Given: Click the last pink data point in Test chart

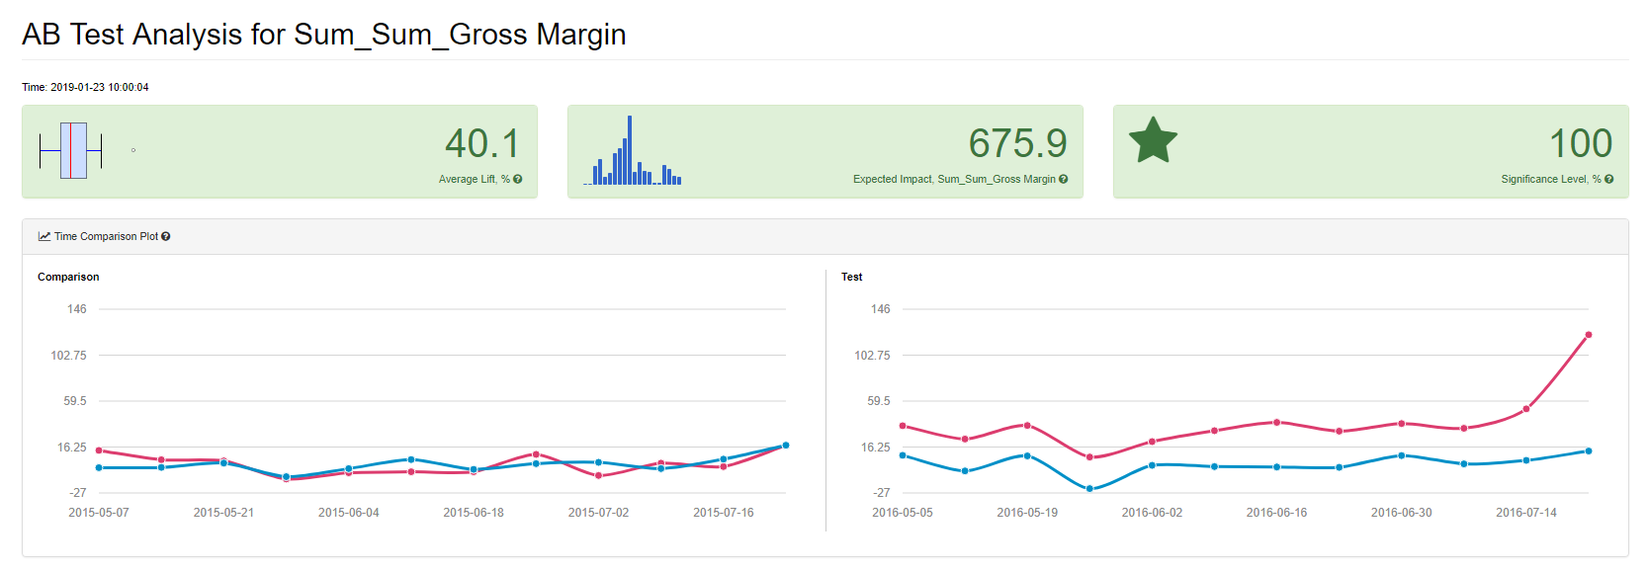Looking at the screenshot, I should pyautogui.click(x=1589, y=335).
